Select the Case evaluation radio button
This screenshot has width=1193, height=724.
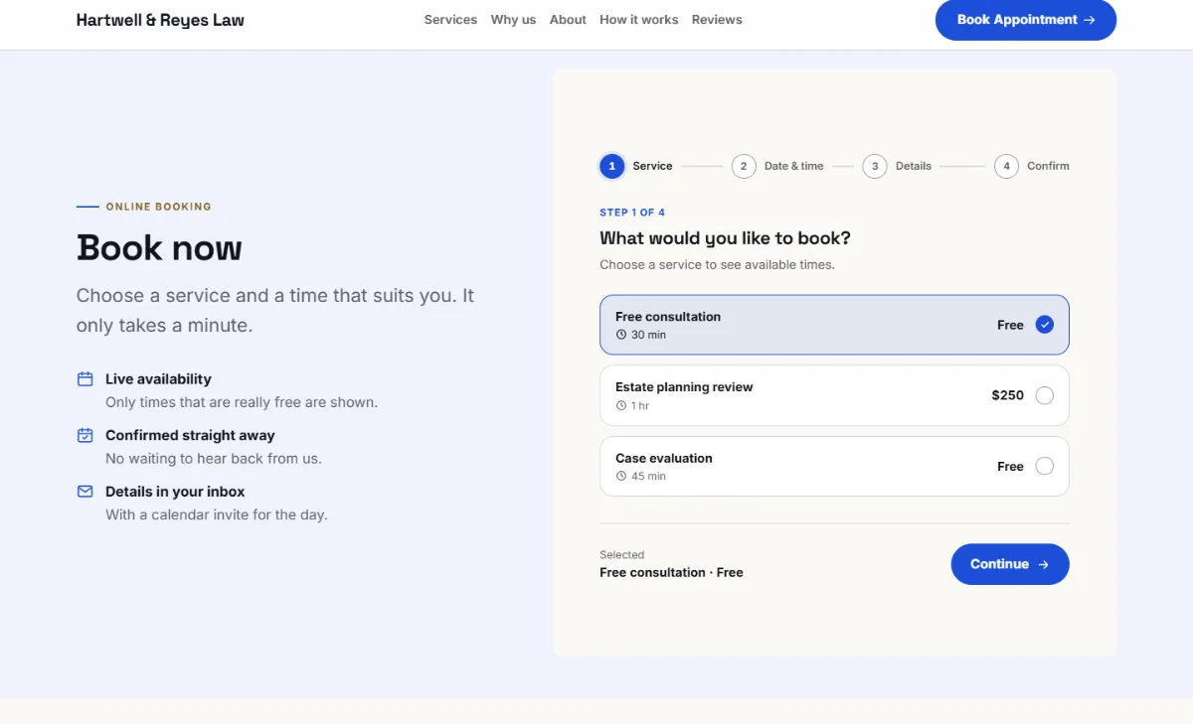[1044, 466]
